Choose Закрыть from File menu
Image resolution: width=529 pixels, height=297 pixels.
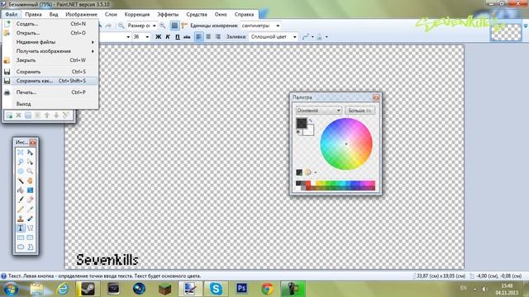(x=50, y=60)
